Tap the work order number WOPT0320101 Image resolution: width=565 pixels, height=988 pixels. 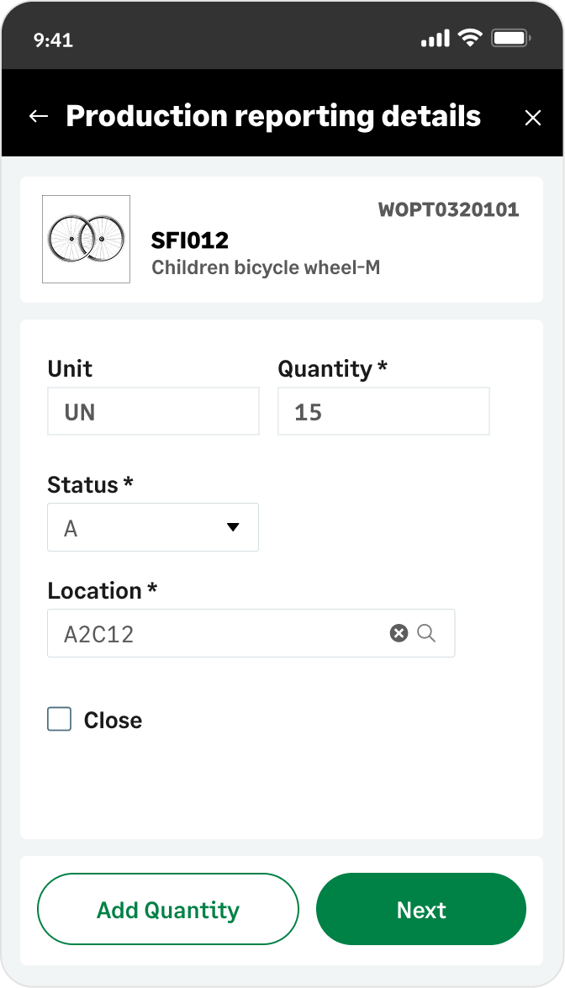448,210
